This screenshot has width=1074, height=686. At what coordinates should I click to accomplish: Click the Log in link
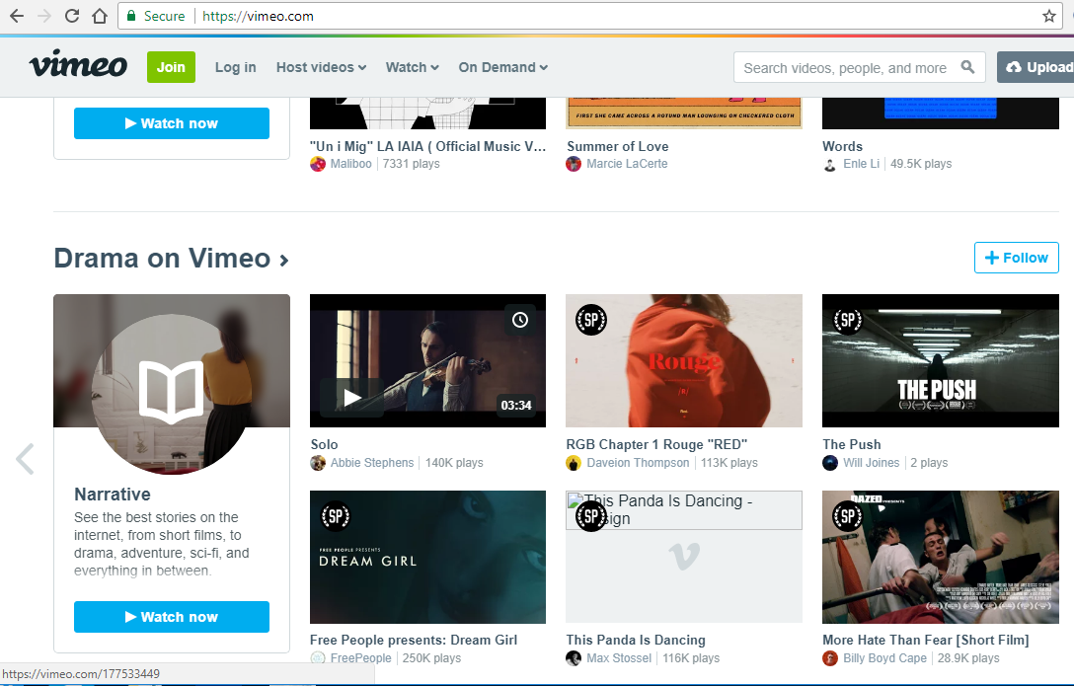(235, 67)
